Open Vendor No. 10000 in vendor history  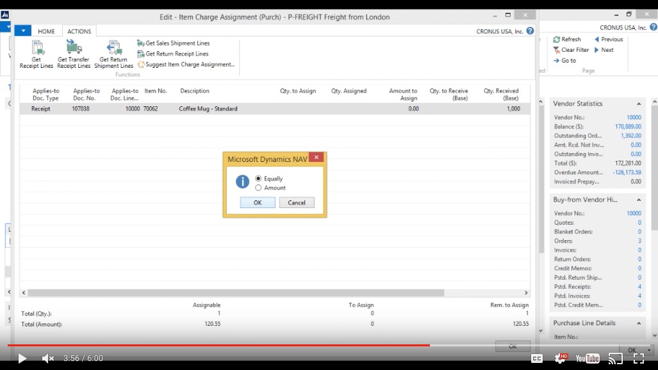click(x=634, y=214)
